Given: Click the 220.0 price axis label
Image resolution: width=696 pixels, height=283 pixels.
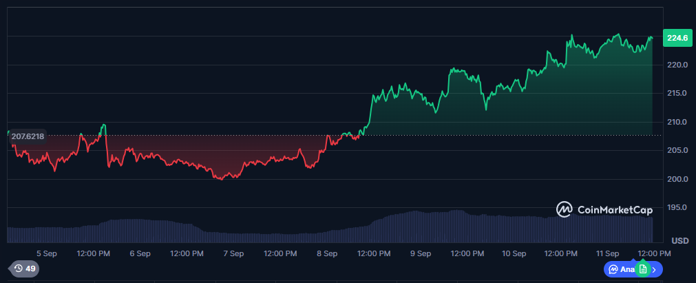Looking at the screenshot, I should click(677, 65).
